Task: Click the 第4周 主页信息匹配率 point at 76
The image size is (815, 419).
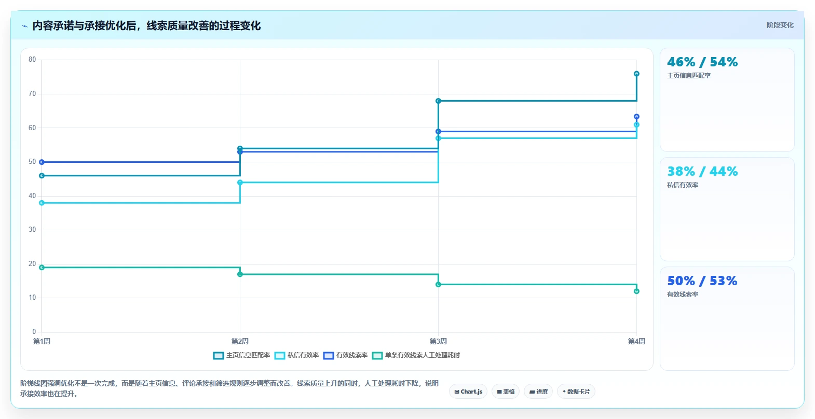Action: click(x=636, y=74)
